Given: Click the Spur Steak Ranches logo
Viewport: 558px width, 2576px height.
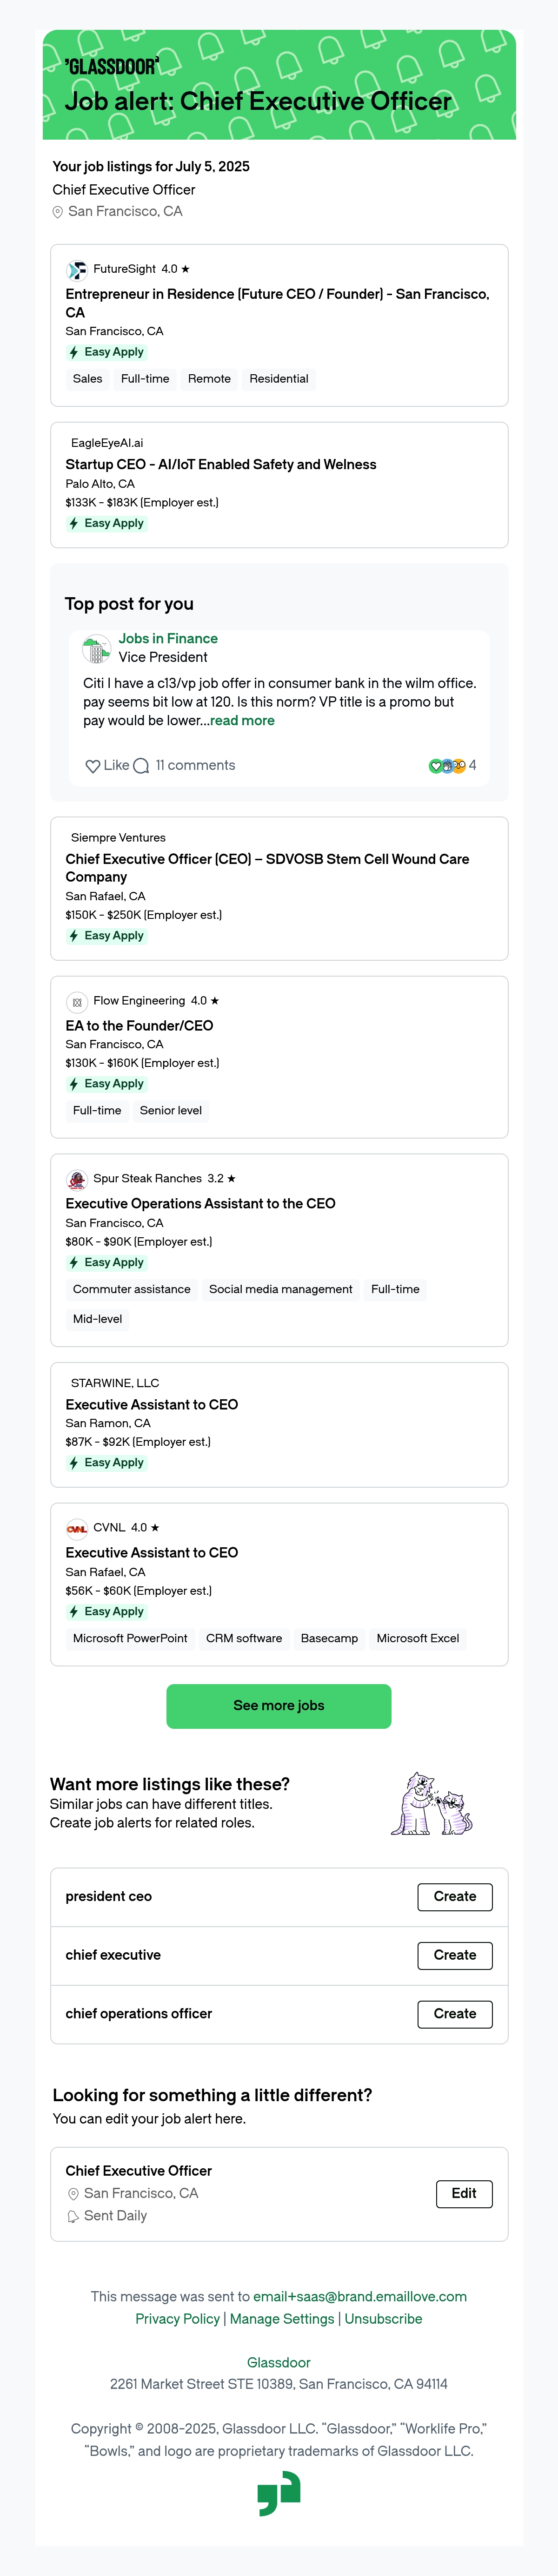Looking at the screenshot, I should coord(77,1180).
